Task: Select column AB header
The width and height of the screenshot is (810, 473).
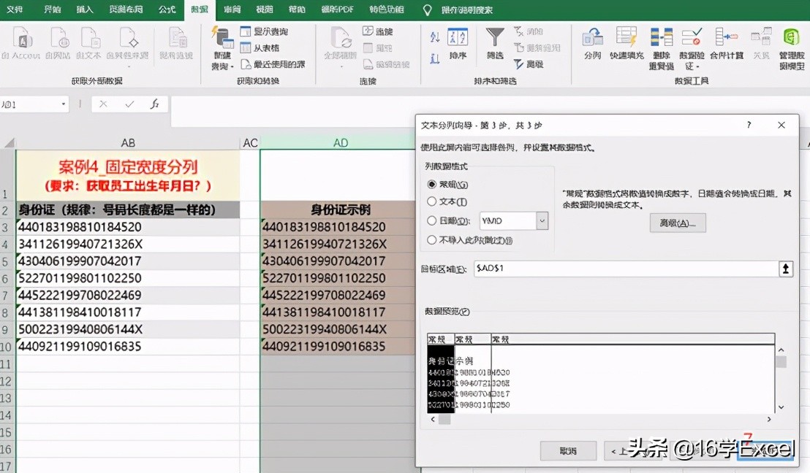Action: click(x=128, y=143)
